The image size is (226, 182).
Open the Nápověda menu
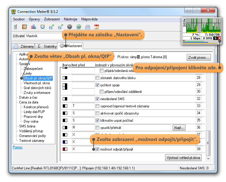point(89,19)
